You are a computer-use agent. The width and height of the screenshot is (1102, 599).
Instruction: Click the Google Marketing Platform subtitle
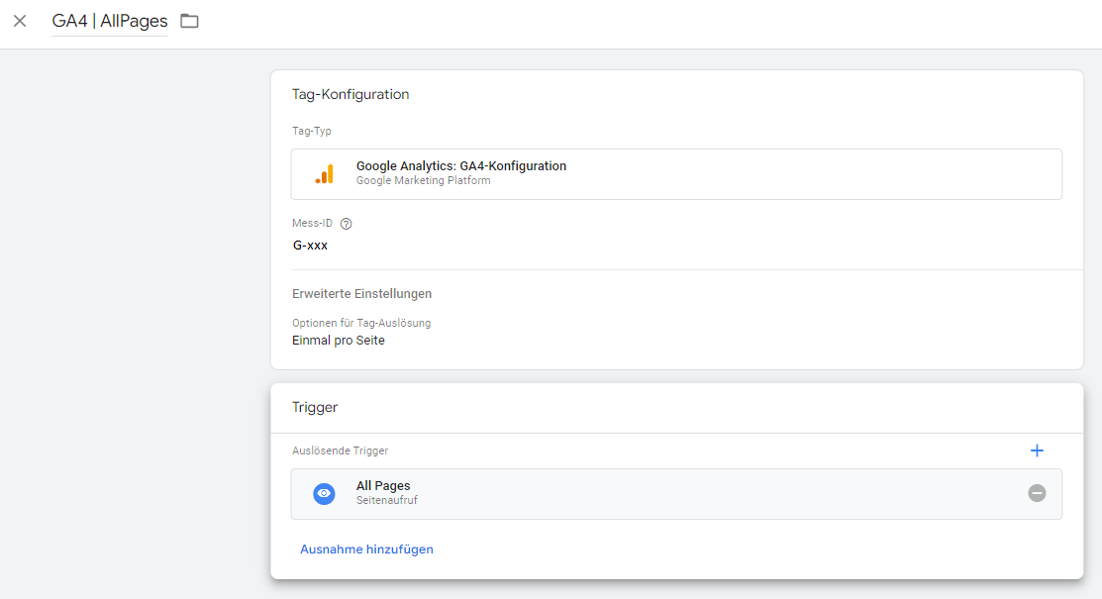423,180
